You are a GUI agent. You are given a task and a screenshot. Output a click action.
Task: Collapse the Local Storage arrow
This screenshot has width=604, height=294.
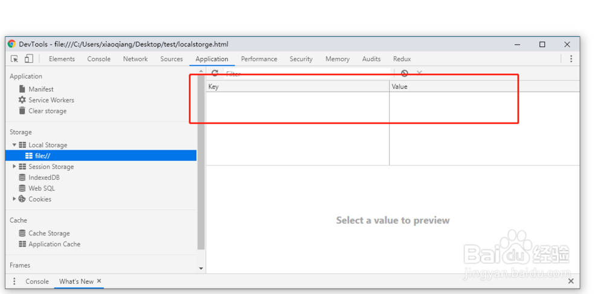(x=14, y=145)
